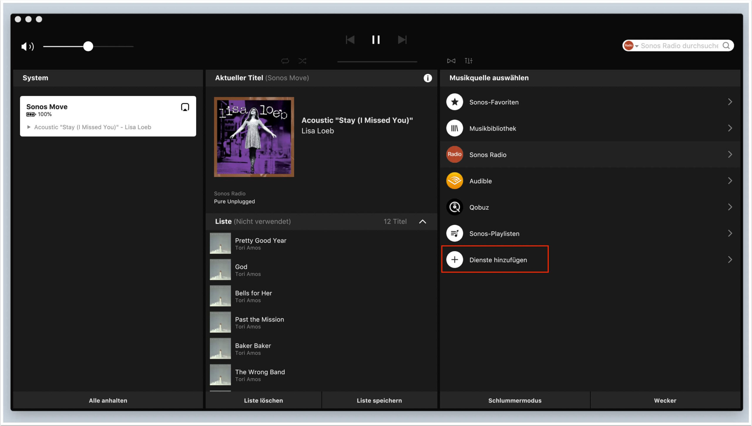Screen dimensions: 752x426
Task: Click the Lisa Loeb album cover
Action: point(254,137)
